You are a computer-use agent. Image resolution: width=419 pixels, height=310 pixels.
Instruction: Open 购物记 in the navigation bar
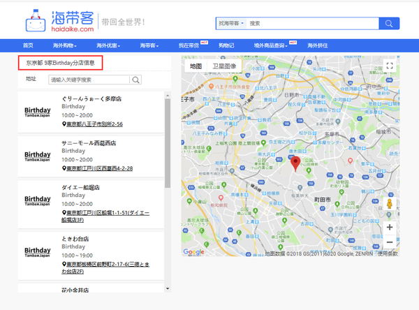click(x=226, y=45)
